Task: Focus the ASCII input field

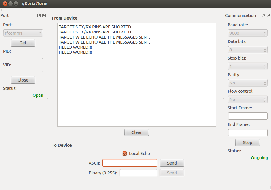Action: pyautogui.click(x=130, y=163)
